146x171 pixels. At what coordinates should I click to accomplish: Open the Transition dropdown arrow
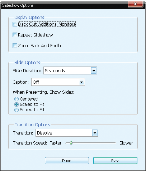(x=95, y=133)
